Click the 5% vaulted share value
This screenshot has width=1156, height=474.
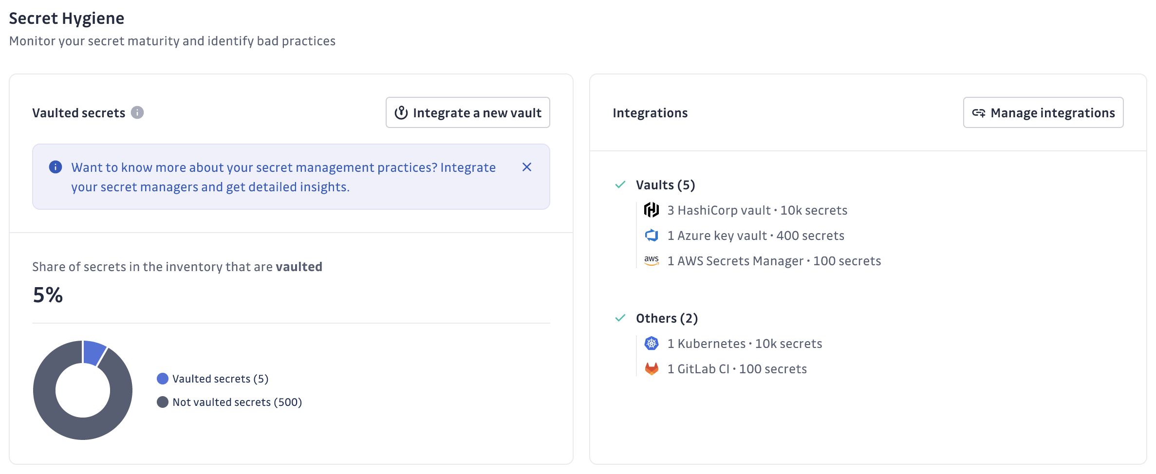click(x=48, y=295)
